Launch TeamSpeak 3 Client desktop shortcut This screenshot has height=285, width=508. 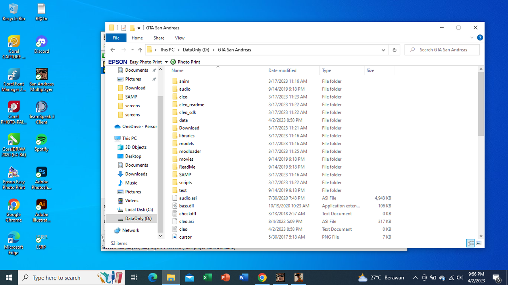point(41,112)
